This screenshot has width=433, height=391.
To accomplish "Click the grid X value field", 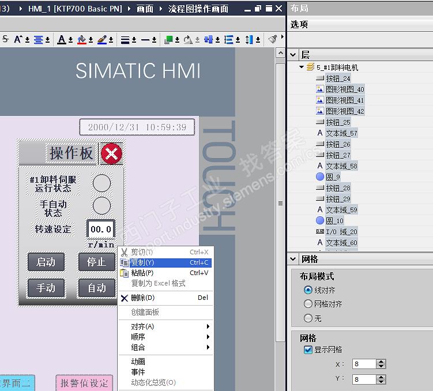I will (364, 364).
